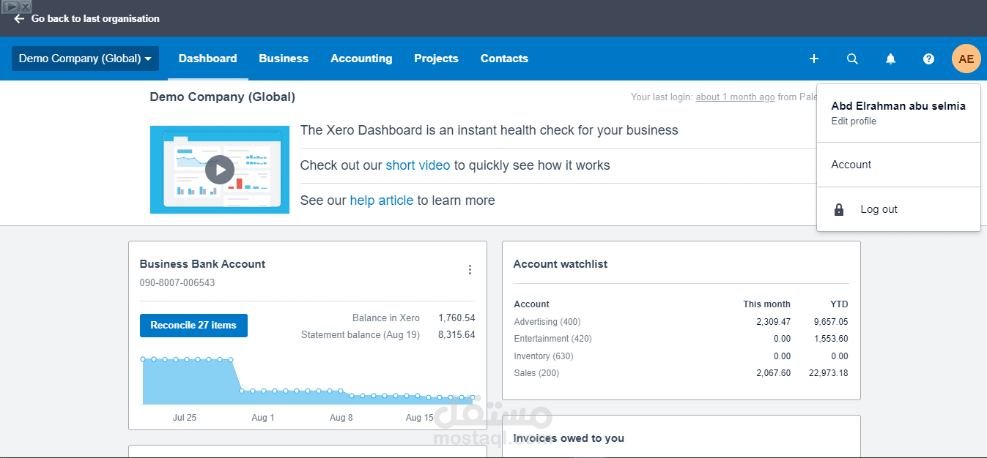Open the help question mark menu
The height and width of the screenshot is (458, 987).
(928, 59)
